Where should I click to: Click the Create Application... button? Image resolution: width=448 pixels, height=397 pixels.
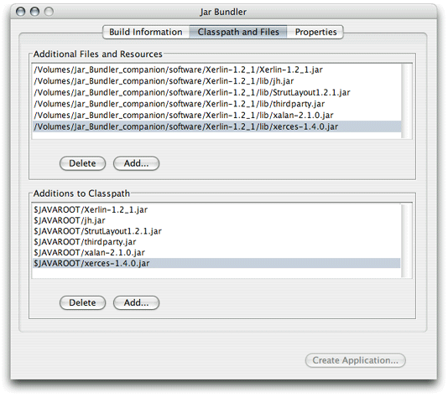(x=355, y=360)
